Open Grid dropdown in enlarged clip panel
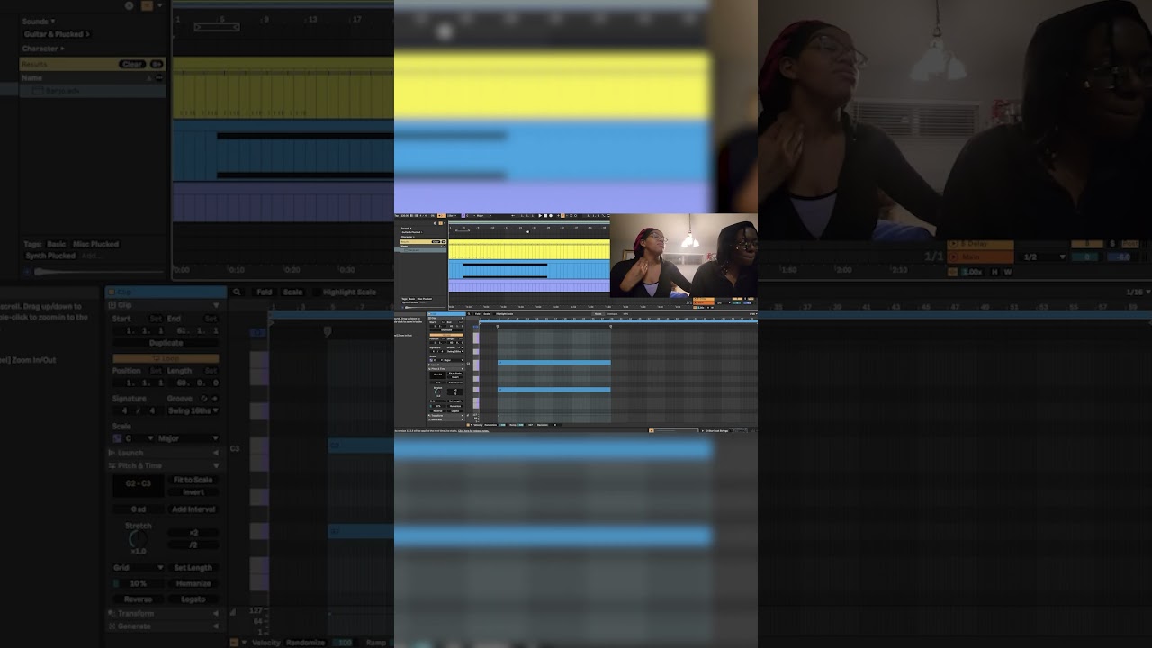 click(x=139, y=568)
